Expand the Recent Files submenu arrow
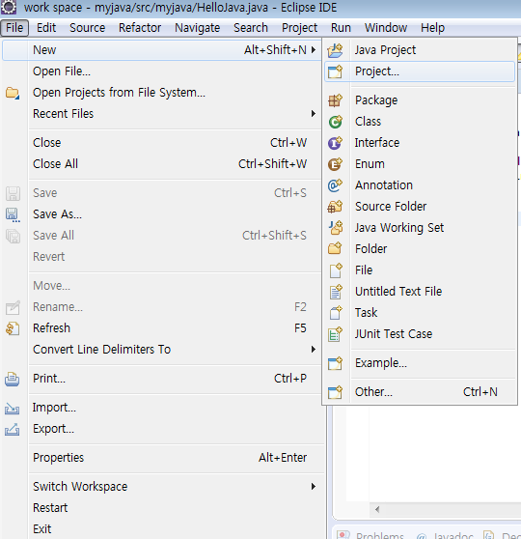This screenshot has height=539, width=521. pos(314,114)
